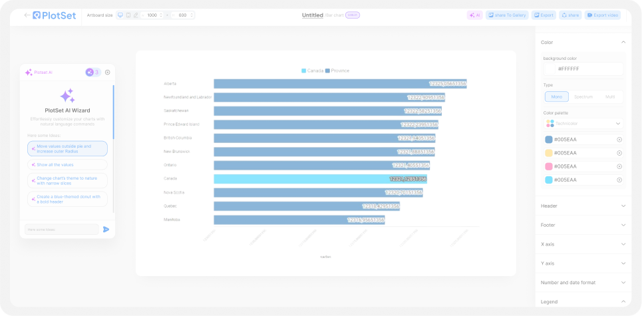Select the custom artboard pencil icon
This screenshot has height=316, width=642.
[136, 15]
